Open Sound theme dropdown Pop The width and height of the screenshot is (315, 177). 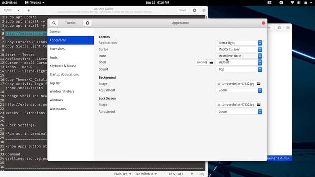(239, 69)
